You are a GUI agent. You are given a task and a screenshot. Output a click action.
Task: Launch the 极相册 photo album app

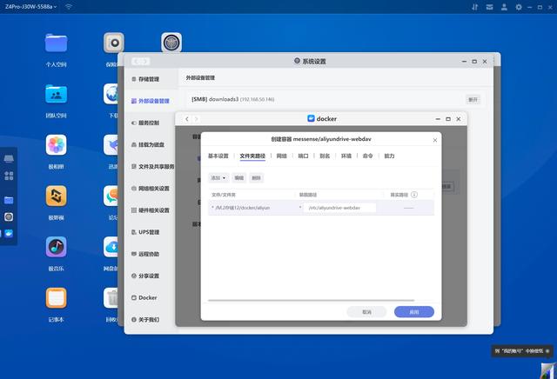coord(56,145)
